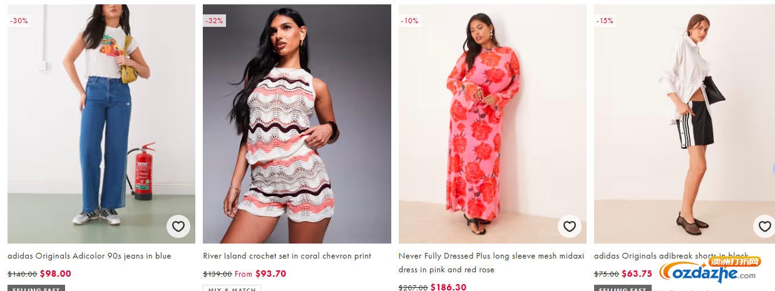The image size is (775, 291).
Task: Open the blue Adicolor jeans product photo
Action: tap(101, 124)
